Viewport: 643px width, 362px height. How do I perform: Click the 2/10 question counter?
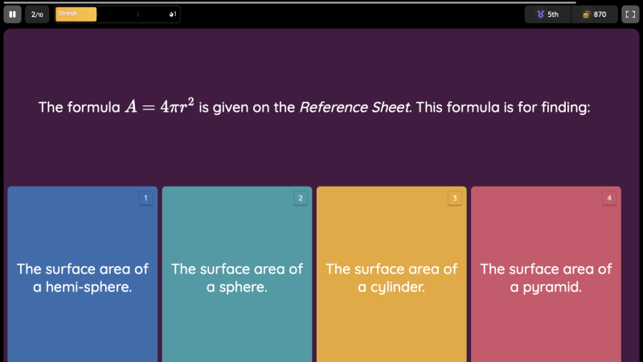click(37, 14)
